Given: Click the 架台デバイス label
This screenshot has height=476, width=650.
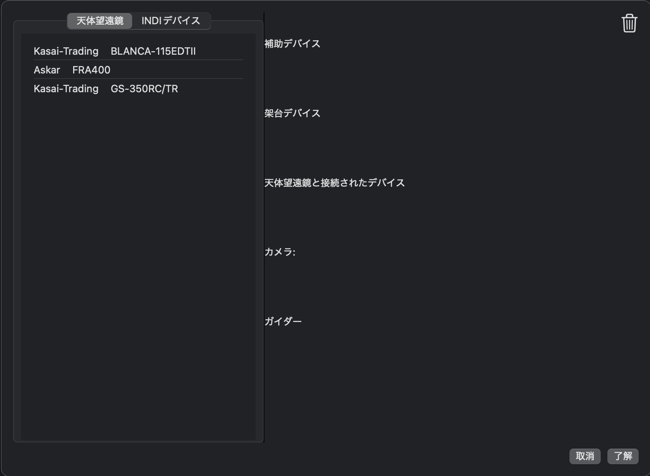Looking at the screenshot, I should (293, 113).
